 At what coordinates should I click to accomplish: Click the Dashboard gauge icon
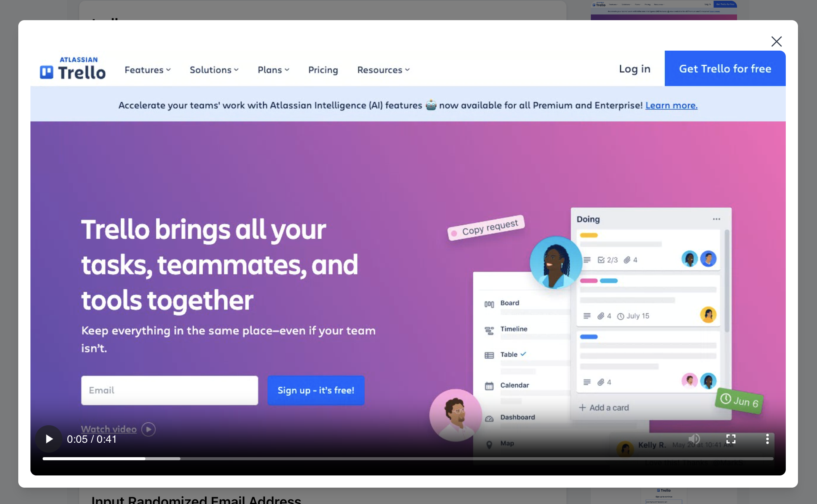pyautogui.click(x=489, y=419)
